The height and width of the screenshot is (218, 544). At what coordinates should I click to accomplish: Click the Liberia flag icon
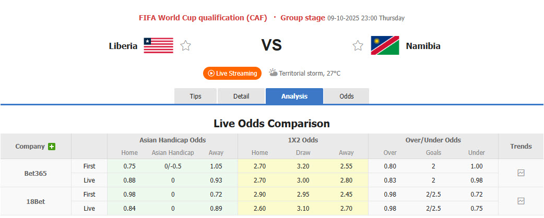[159, 46]
